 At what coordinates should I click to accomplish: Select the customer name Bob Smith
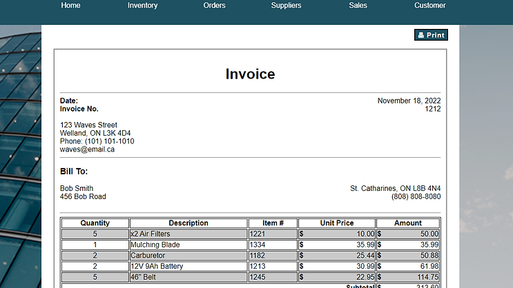pyautogui.click(x=77, y=188)
